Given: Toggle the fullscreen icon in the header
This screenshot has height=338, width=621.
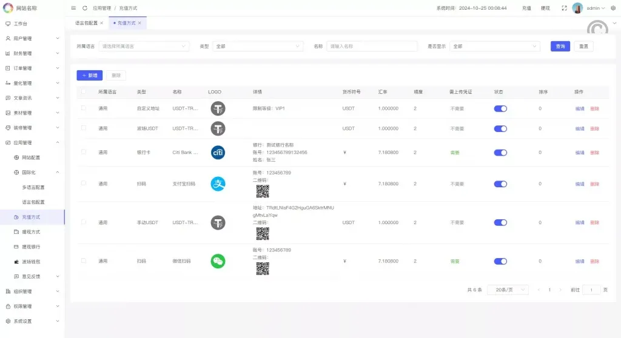Looking at the screenshot, I should pyautogui.click(x=564, y=8).
